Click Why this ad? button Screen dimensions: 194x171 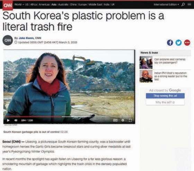[x=165, y=102]
